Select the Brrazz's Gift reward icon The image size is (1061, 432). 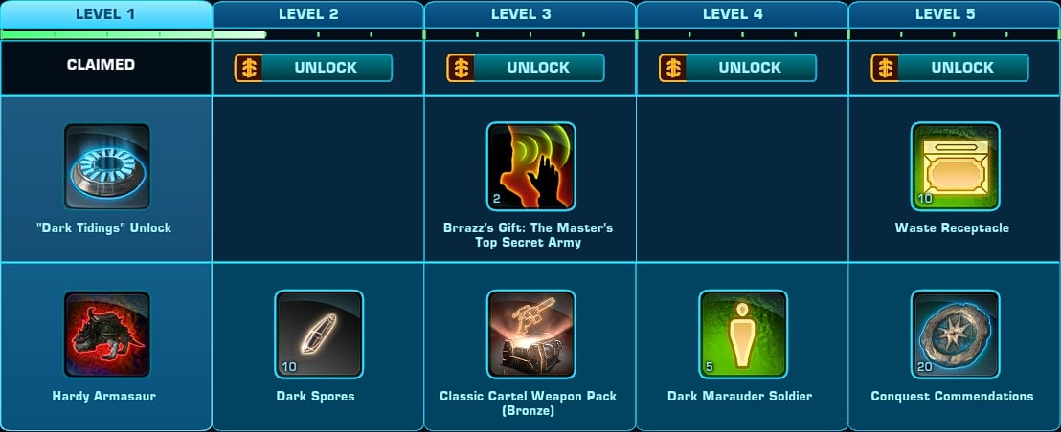coord(531,166)
